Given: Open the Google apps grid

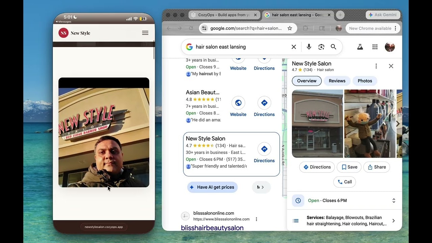Looking at the screenshot, I should (375, 47).
